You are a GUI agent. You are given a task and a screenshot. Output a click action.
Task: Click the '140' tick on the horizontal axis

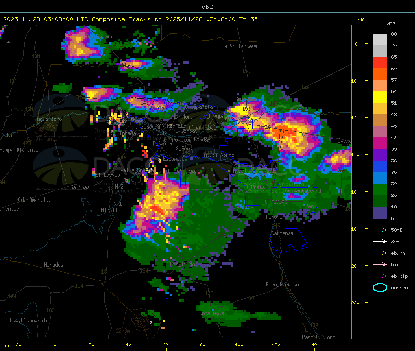313,345
